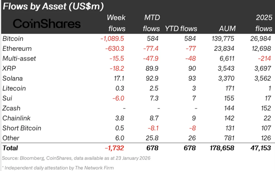Screen dimensions: 275x171
Task: Click the Bloomberg, CoinShares source note
Action: [x=76, y=158]
